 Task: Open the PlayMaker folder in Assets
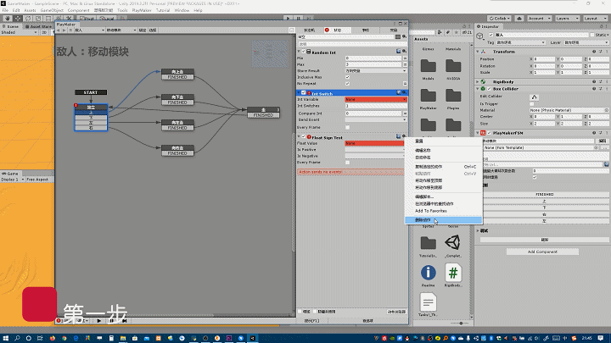429,95
